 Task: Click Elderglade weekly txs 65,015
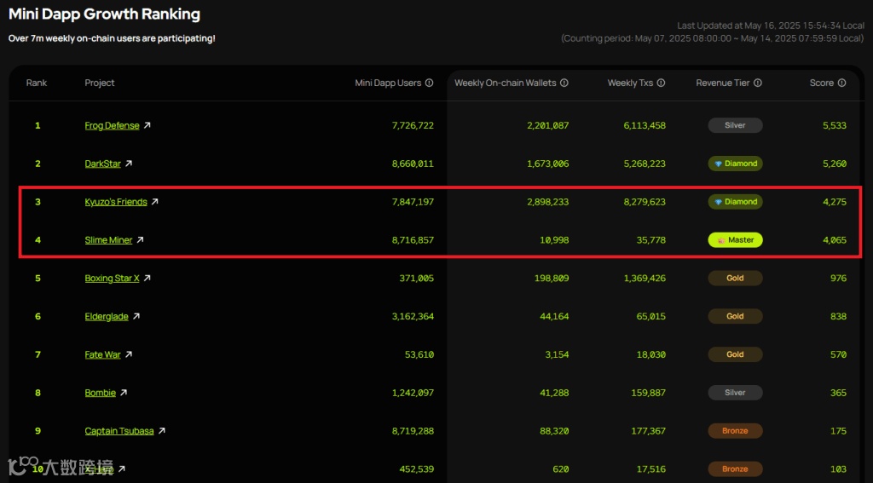pos(650,316)
